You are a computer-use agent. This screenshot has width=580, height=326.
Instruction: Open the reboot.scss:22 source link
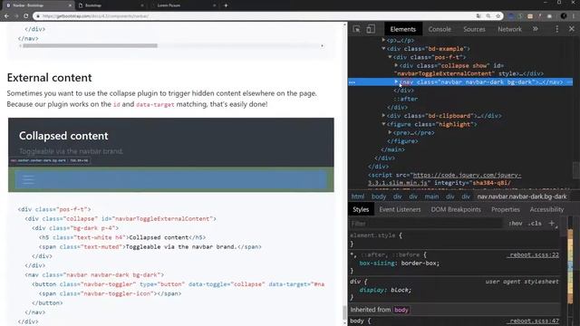coord(534,254)
